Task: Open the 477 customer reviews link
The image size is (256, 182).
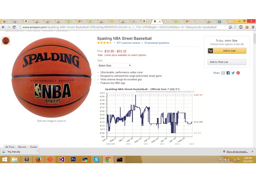Action: (128, 43)
